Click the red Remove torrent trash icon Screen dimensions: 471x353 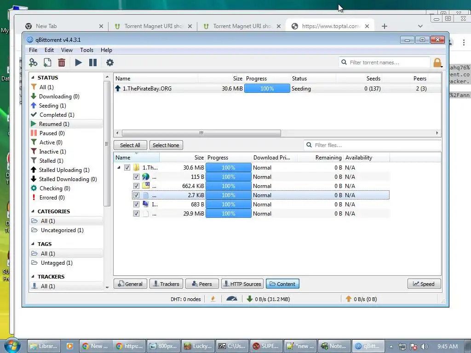pos(61,63)
